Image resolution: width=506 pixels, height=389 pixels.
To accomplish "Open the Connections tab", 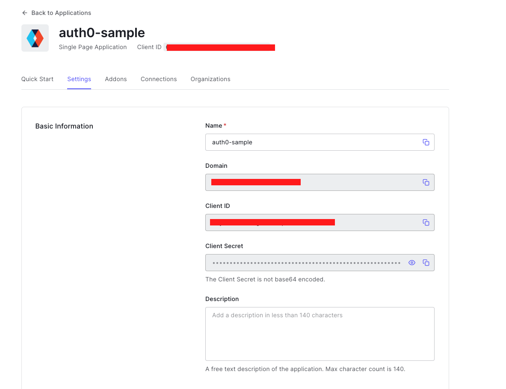I will tap(159, 79).
